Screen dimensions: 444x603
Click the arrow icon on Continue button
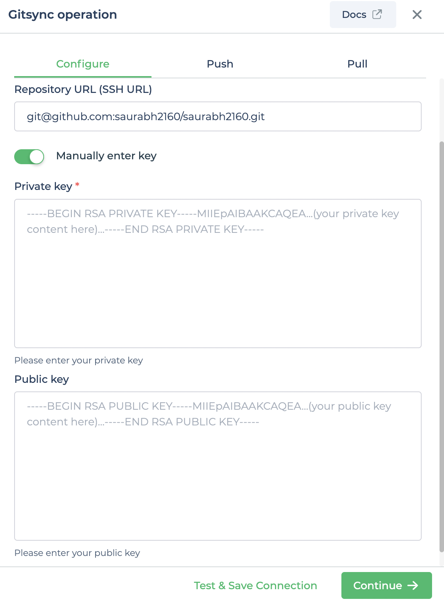(413, 585)
